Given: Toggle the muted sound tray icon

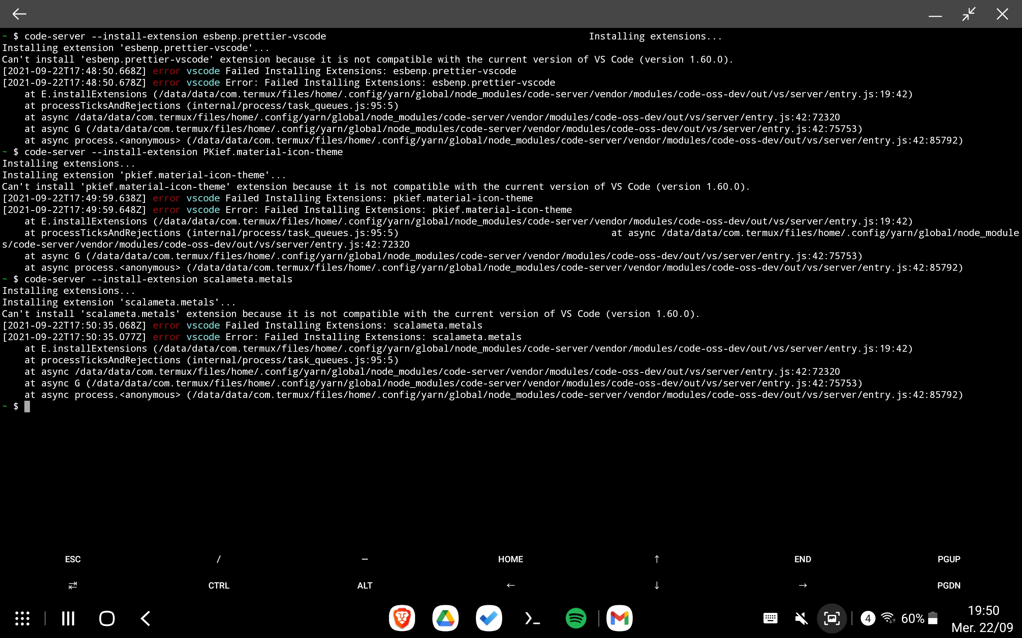Looking at the screenshot, I should click(x=801, y=618).
